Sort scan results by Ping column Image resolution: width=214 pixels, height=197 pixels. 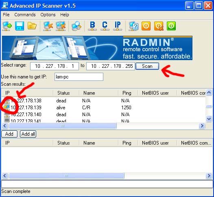pyautogui.click(x=128, y=93)
